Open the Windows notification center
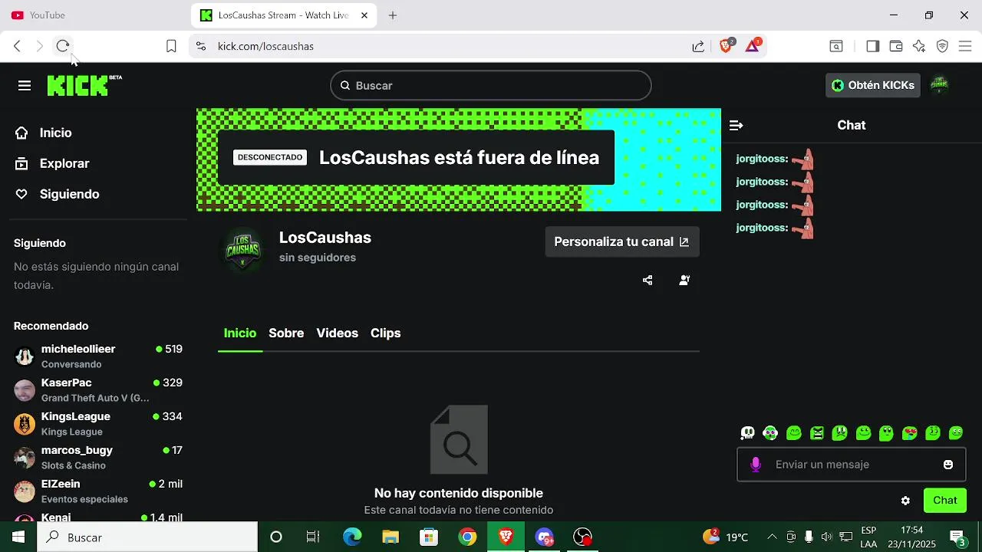Screen dimensions: 982x552 [957, 537]
